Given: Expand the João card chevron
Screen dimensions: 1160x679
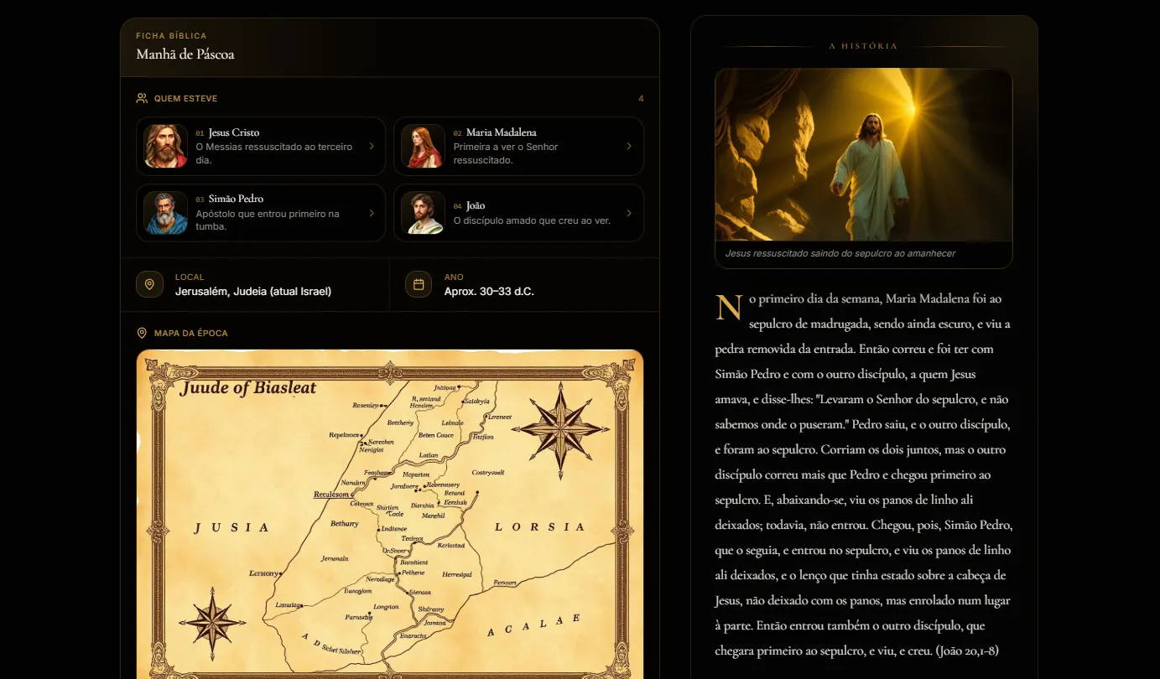Looking at the screenshot, I should [x=629, y=213].
